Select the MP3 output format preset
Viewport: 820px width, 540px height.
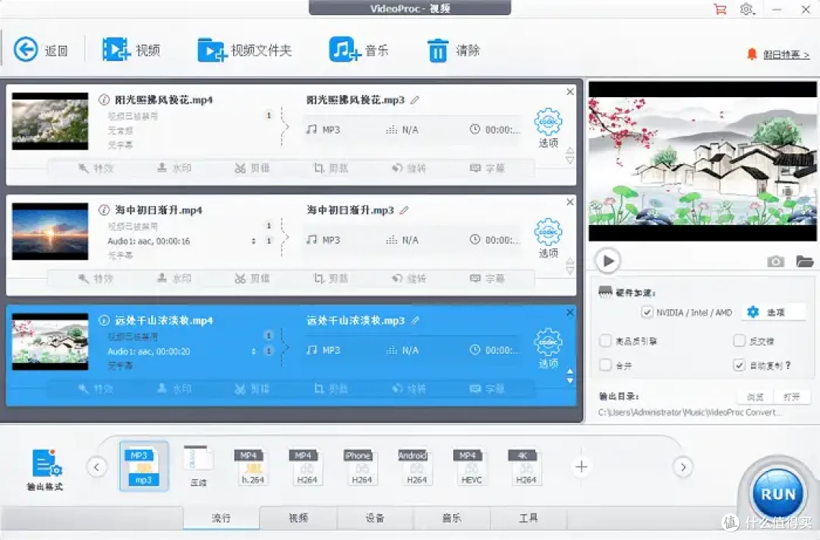click(x=143, y=466)
